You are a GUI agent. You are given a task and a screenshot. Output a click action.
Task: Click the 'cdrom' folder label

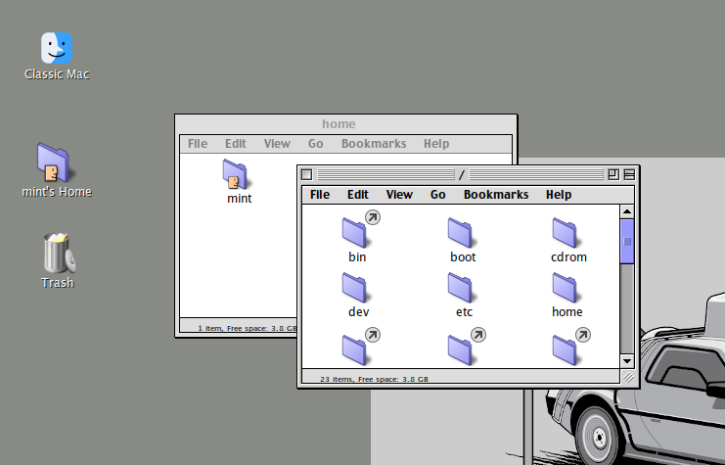[568, 256]
